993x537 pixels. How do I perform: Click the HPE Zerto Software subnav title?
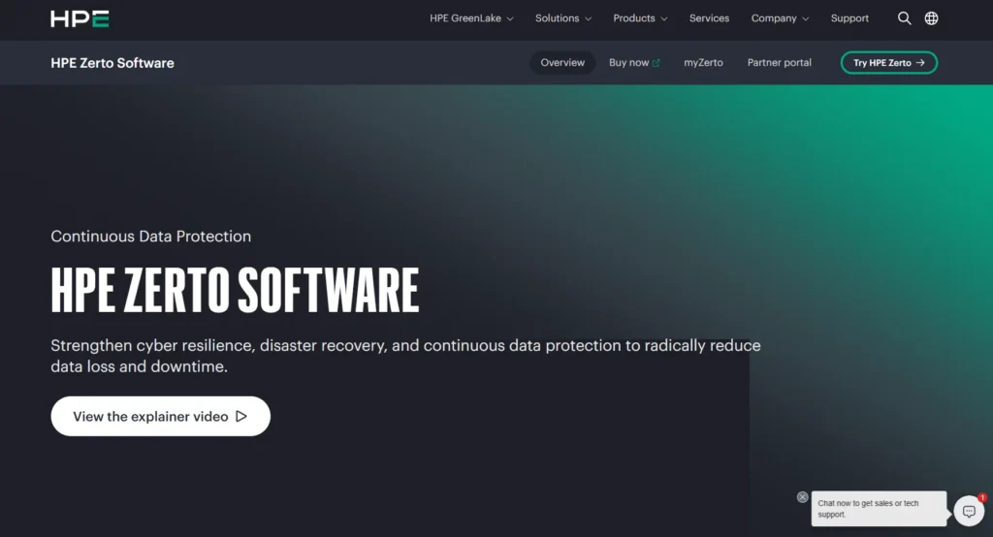pyautogui.click(x=112, y=63)
